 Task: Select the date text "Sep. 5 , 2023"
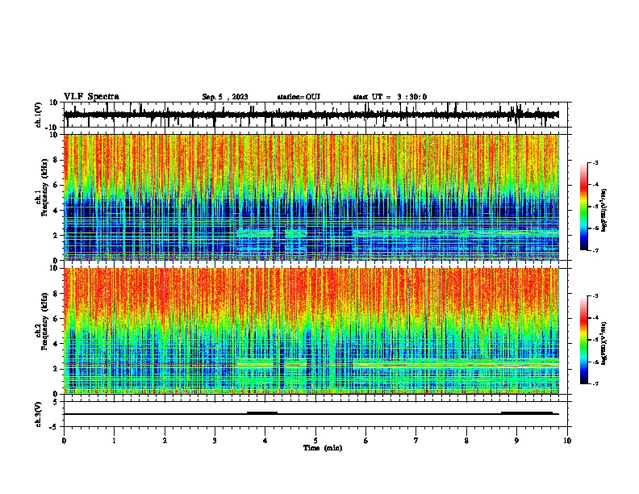(225, 97)
